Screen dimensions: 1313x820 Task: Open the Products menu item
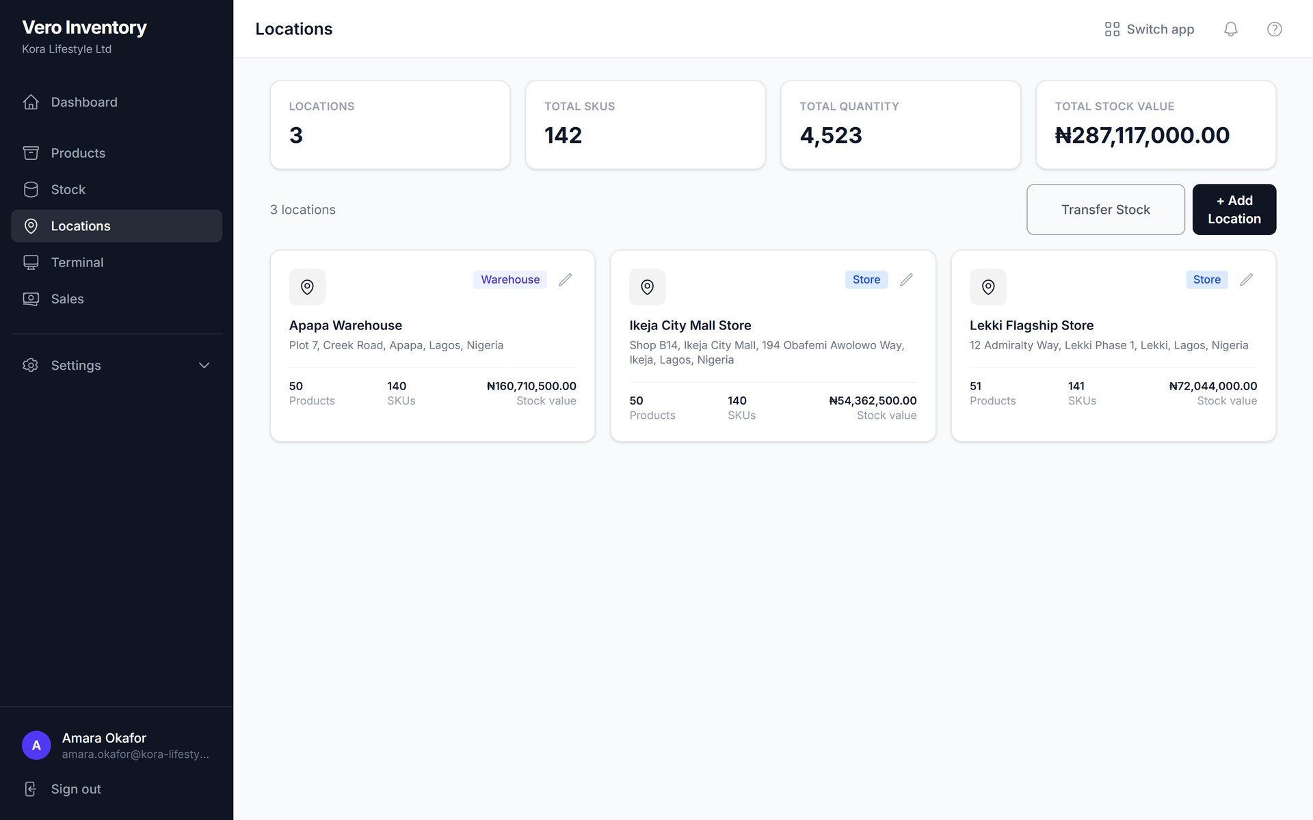tap(116, 153)
